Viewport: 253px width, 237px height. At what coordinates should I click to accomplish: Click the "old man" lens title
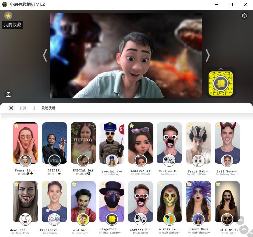(80, 230)
